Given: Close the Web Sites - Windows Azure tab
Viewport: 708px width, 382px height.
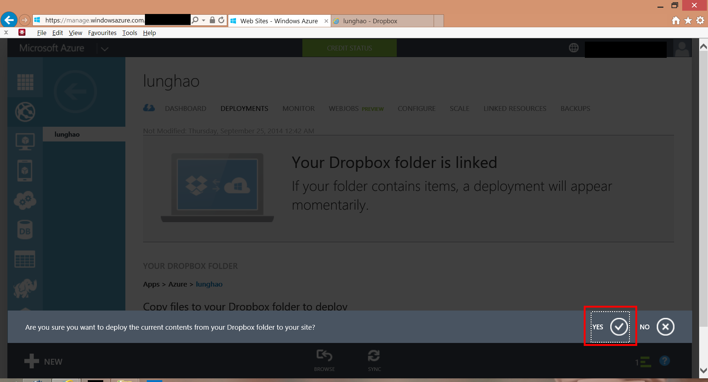Looking at the screenshot, I should coord(326,21).
